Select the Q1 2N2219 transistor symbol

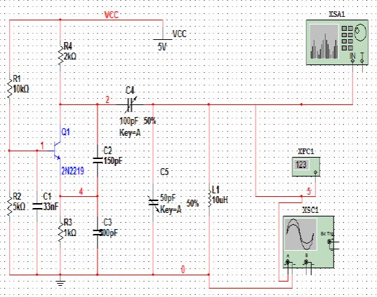(x=57, y=151)
